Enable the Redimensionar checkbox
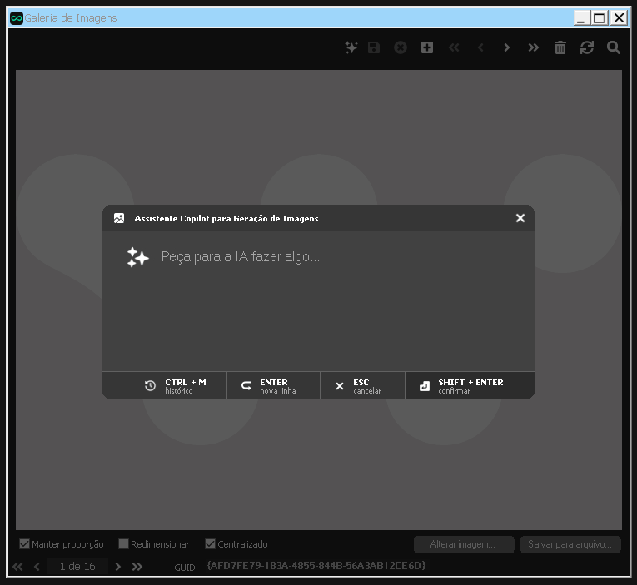The height and width of the screenshot is (585, 637). (124, 544)
